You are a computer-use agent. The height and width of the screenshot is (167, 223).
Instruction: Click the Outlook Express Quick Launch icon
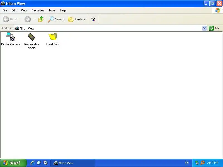point(39,163)
